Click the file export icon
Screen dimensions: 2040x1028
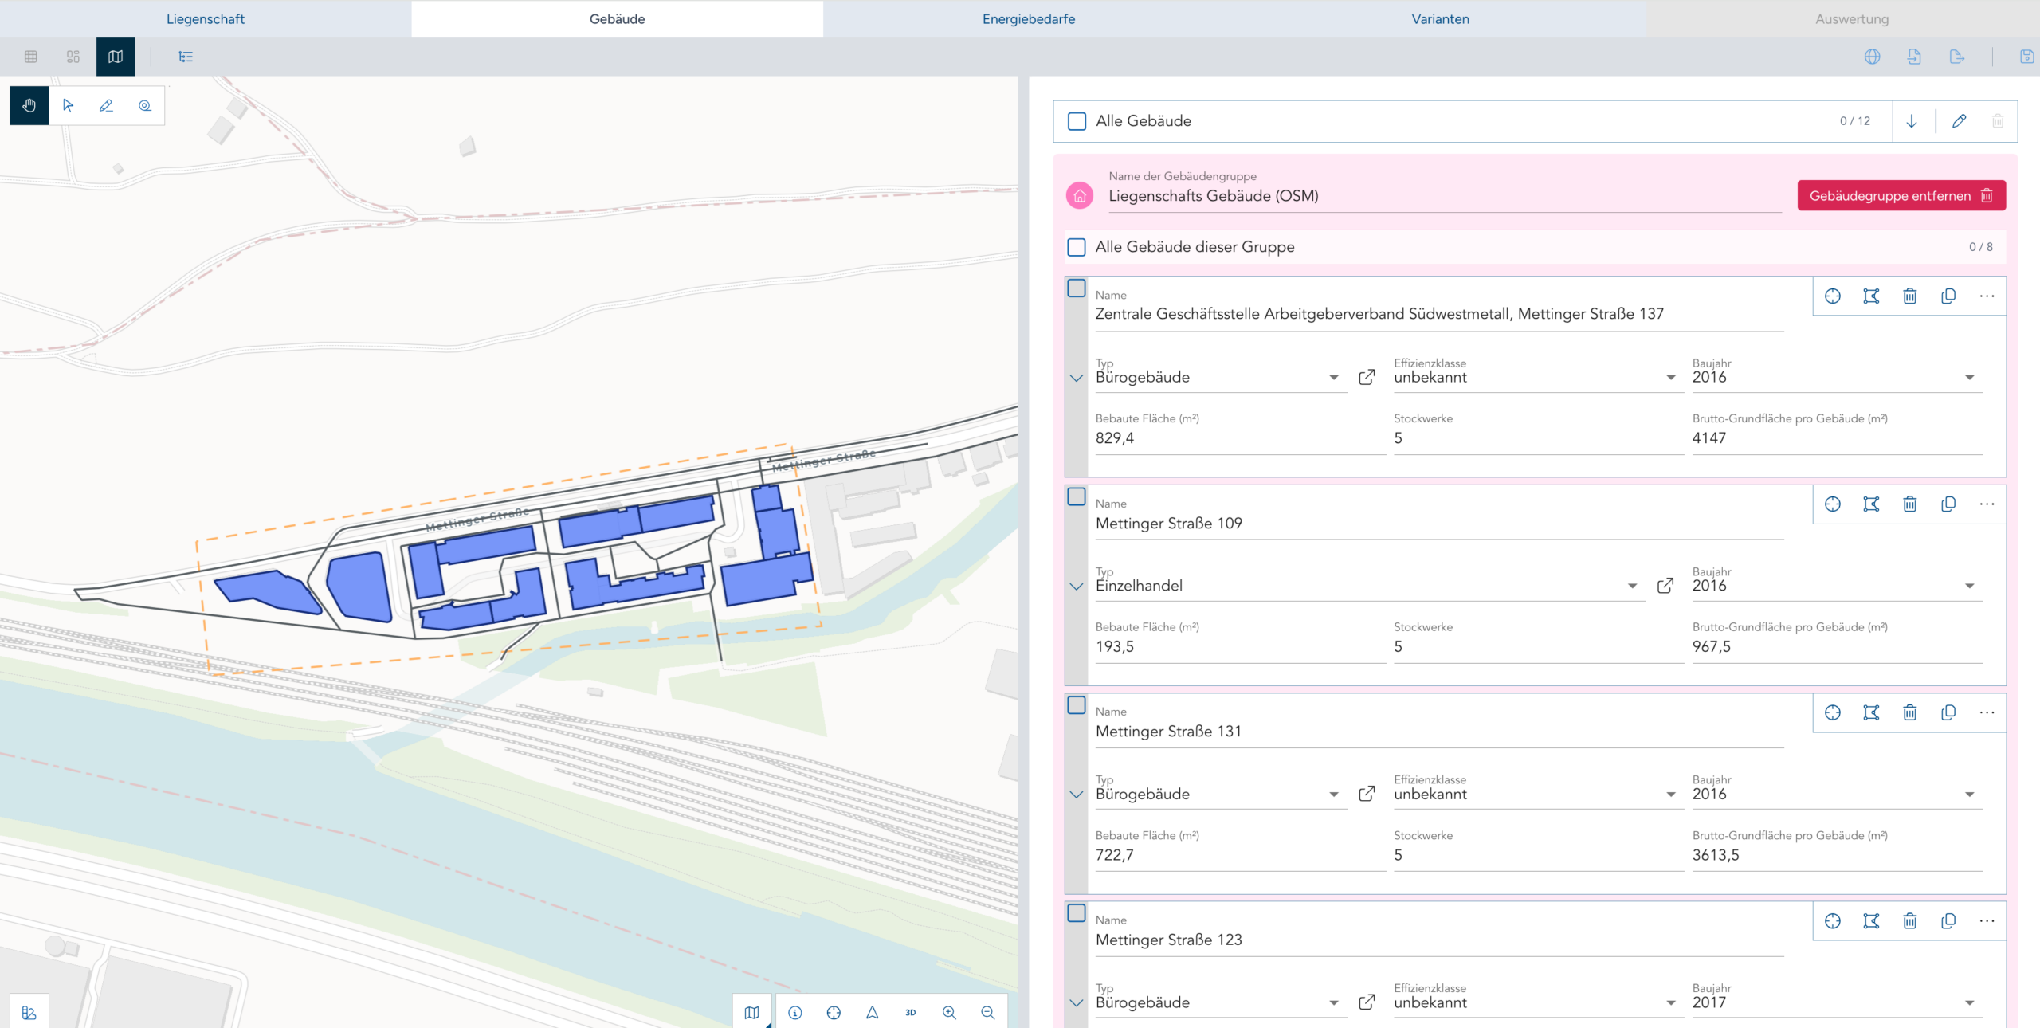1956,57
